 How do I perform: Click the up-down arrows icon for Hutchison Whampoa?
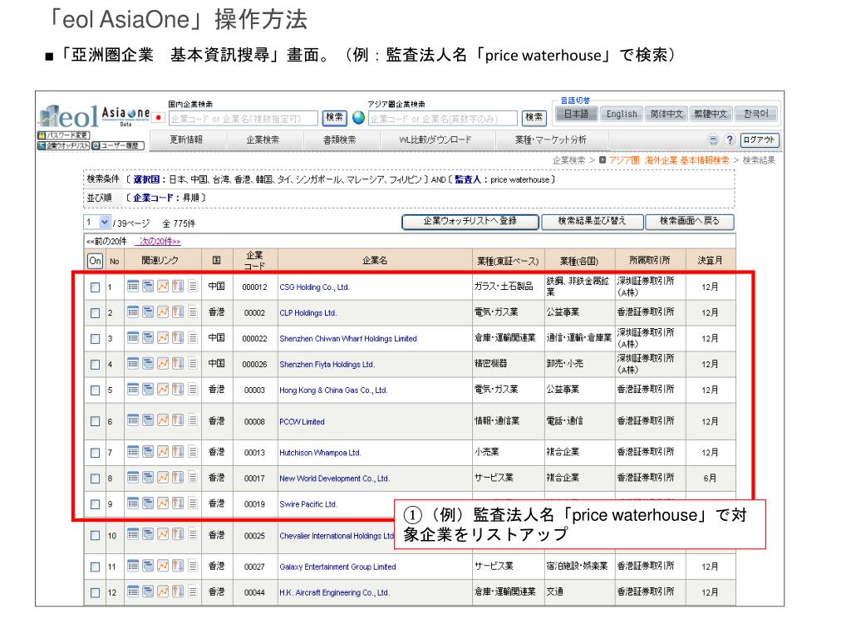(x=178, y=451)
